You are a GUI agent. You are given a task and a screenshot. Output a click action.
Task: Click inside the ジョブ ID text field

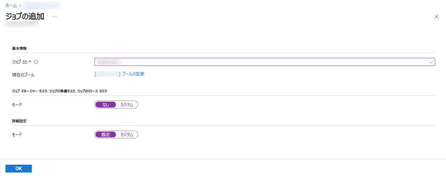(x=265, y=62)
